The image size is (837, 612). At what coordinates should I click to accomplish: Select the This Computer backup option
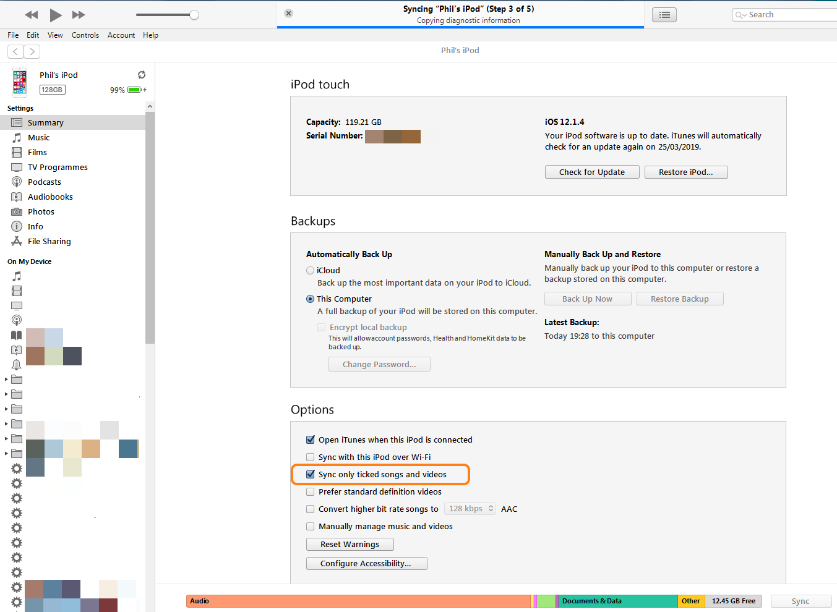click(x=311, y=299)
